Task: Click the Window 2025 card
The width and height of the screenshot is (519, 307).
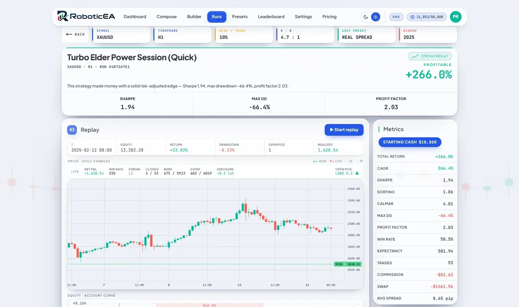Action: tap(428, 34)
